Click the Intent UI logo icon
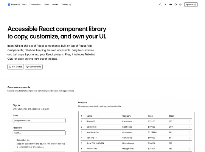 (9, 4)
